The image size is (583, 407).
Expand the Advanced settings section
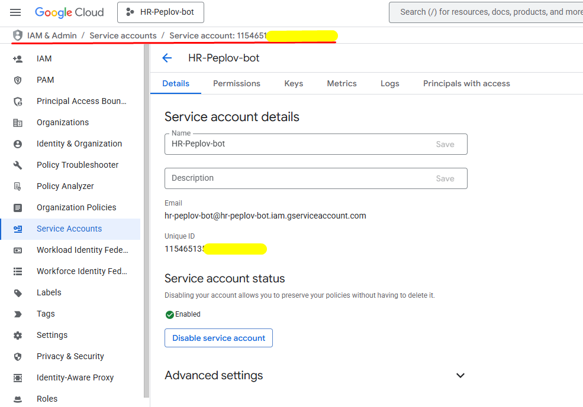point(460,376)
